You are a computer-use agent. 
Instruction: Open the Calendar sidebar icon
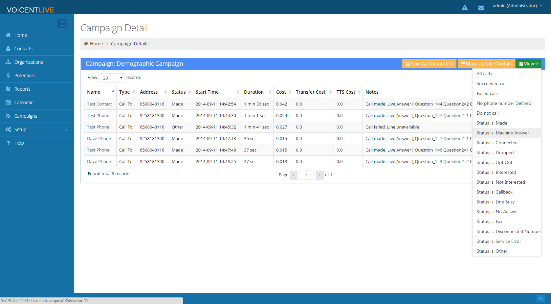coord(8,103)
